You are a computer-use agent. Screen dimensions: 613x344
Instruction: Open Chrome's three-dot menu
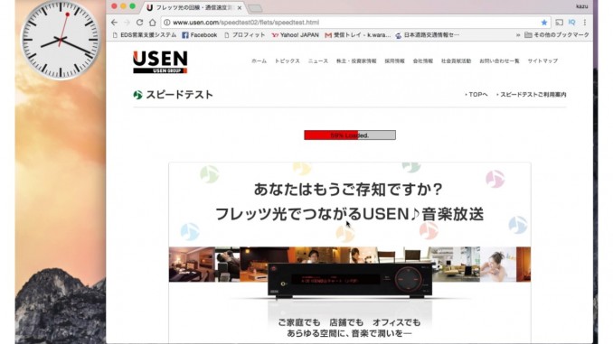point(585,23)
